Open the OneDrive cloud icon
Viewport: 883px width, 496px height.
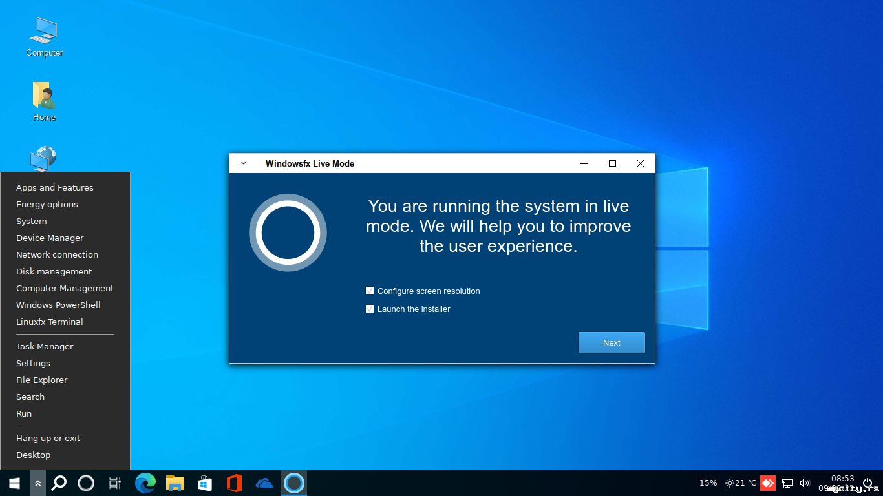pos(264,483)
